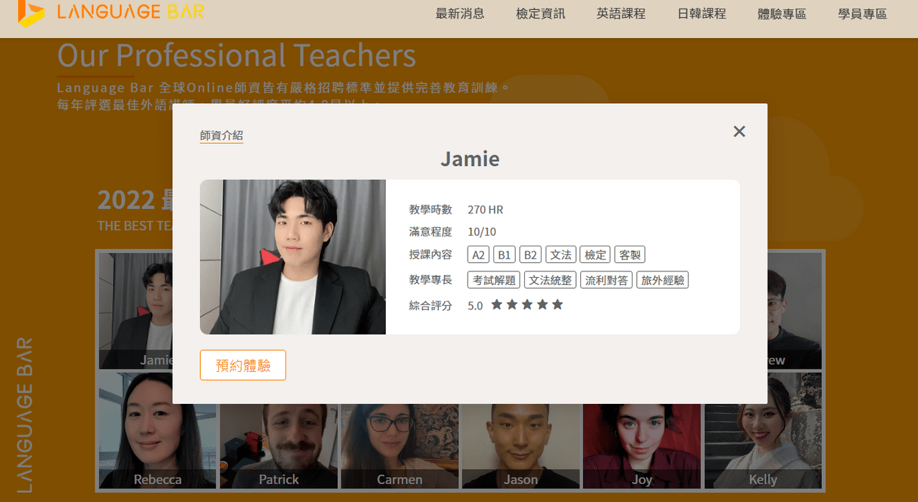Viewport: 918px width, 502px height.
Task: Click the 預約體驗 booking button
Action: 242,365
